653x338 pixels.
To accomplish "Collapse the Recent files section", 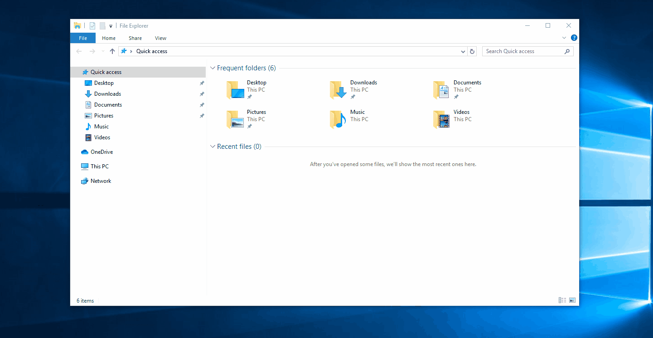I will [x=213, y=147].
